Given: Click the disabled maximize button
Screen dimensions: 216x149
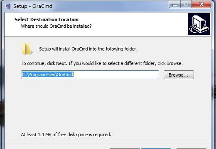Looking at the screenshot, I should (186, 5).
